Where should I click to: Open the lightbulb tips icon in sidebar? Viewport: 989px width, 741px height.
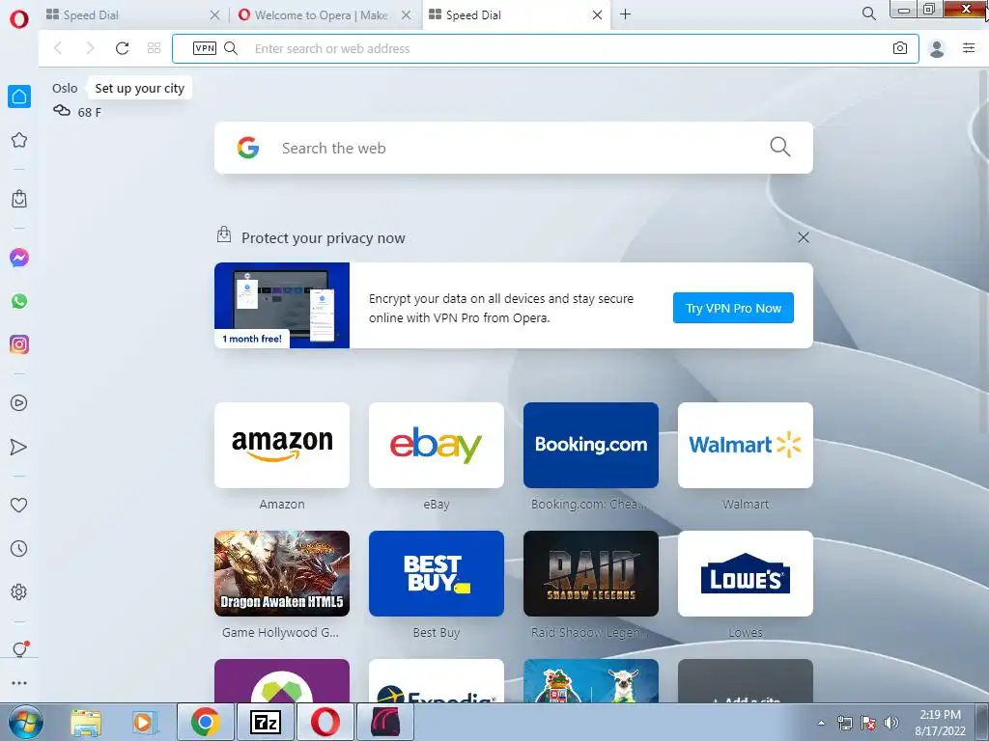pos(19,648)
